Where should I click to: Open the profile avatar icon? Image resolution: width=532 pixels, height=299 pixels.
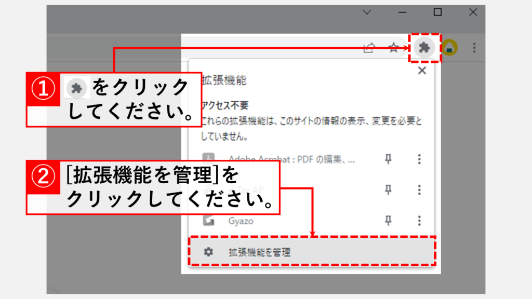449,47
